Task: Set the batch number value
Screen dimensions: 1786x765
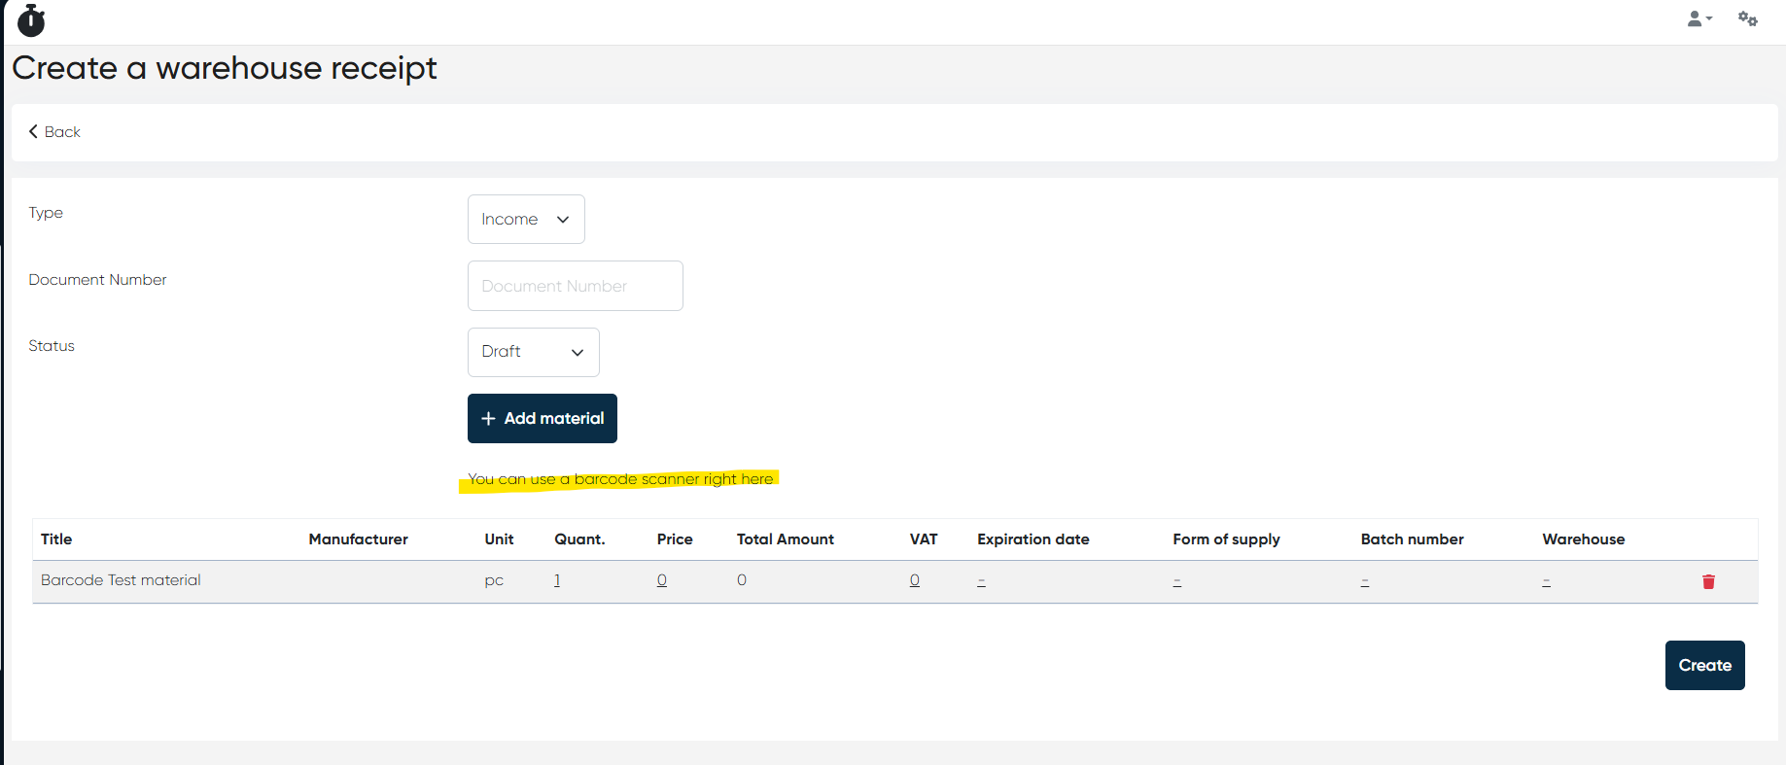Action: (x=1365, y=581)
